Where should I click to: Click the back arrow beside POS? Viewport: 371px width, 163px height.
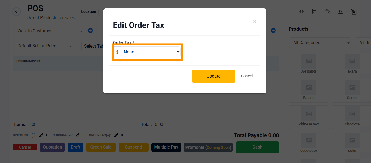17,12
